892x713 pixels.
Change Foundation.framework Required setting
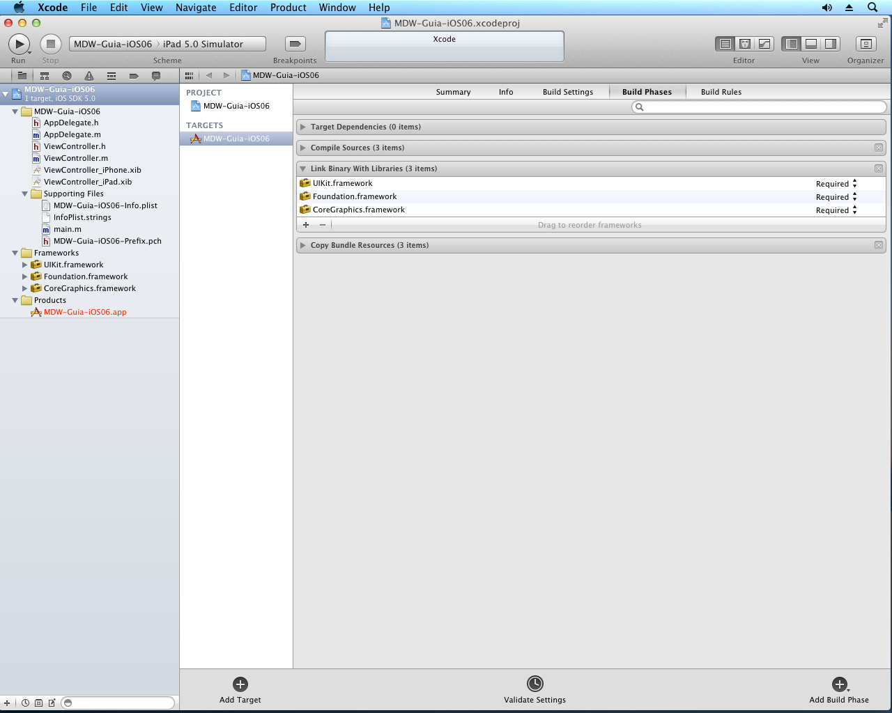point(836,197)
